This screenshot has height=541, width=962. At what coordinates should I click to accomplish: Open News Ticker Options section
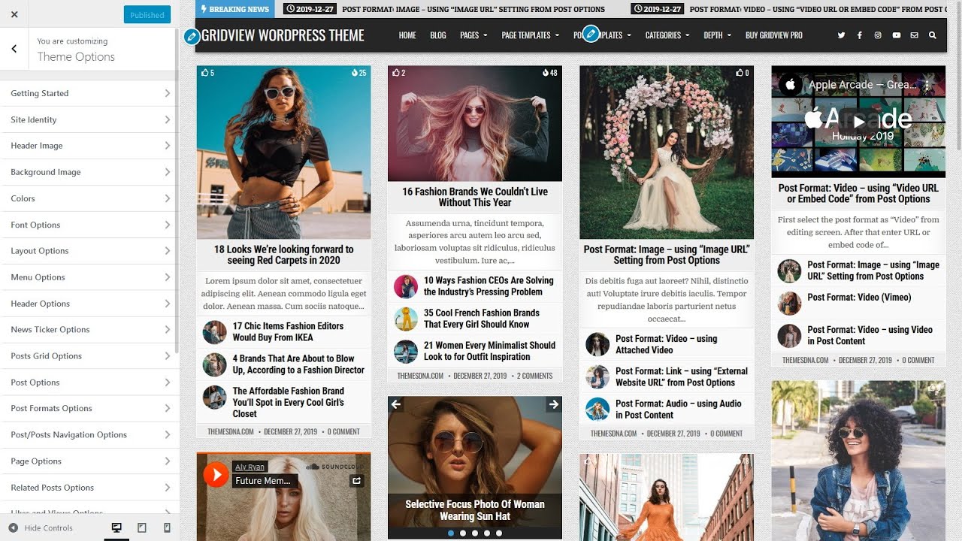pyautogui.click(x=89, y=330)
